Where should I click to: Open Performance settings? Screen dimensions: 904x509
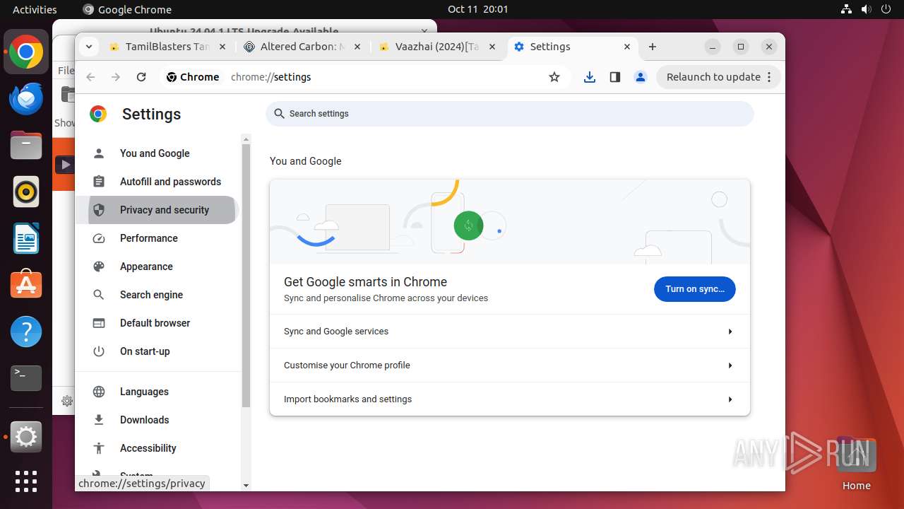(158, 238)
